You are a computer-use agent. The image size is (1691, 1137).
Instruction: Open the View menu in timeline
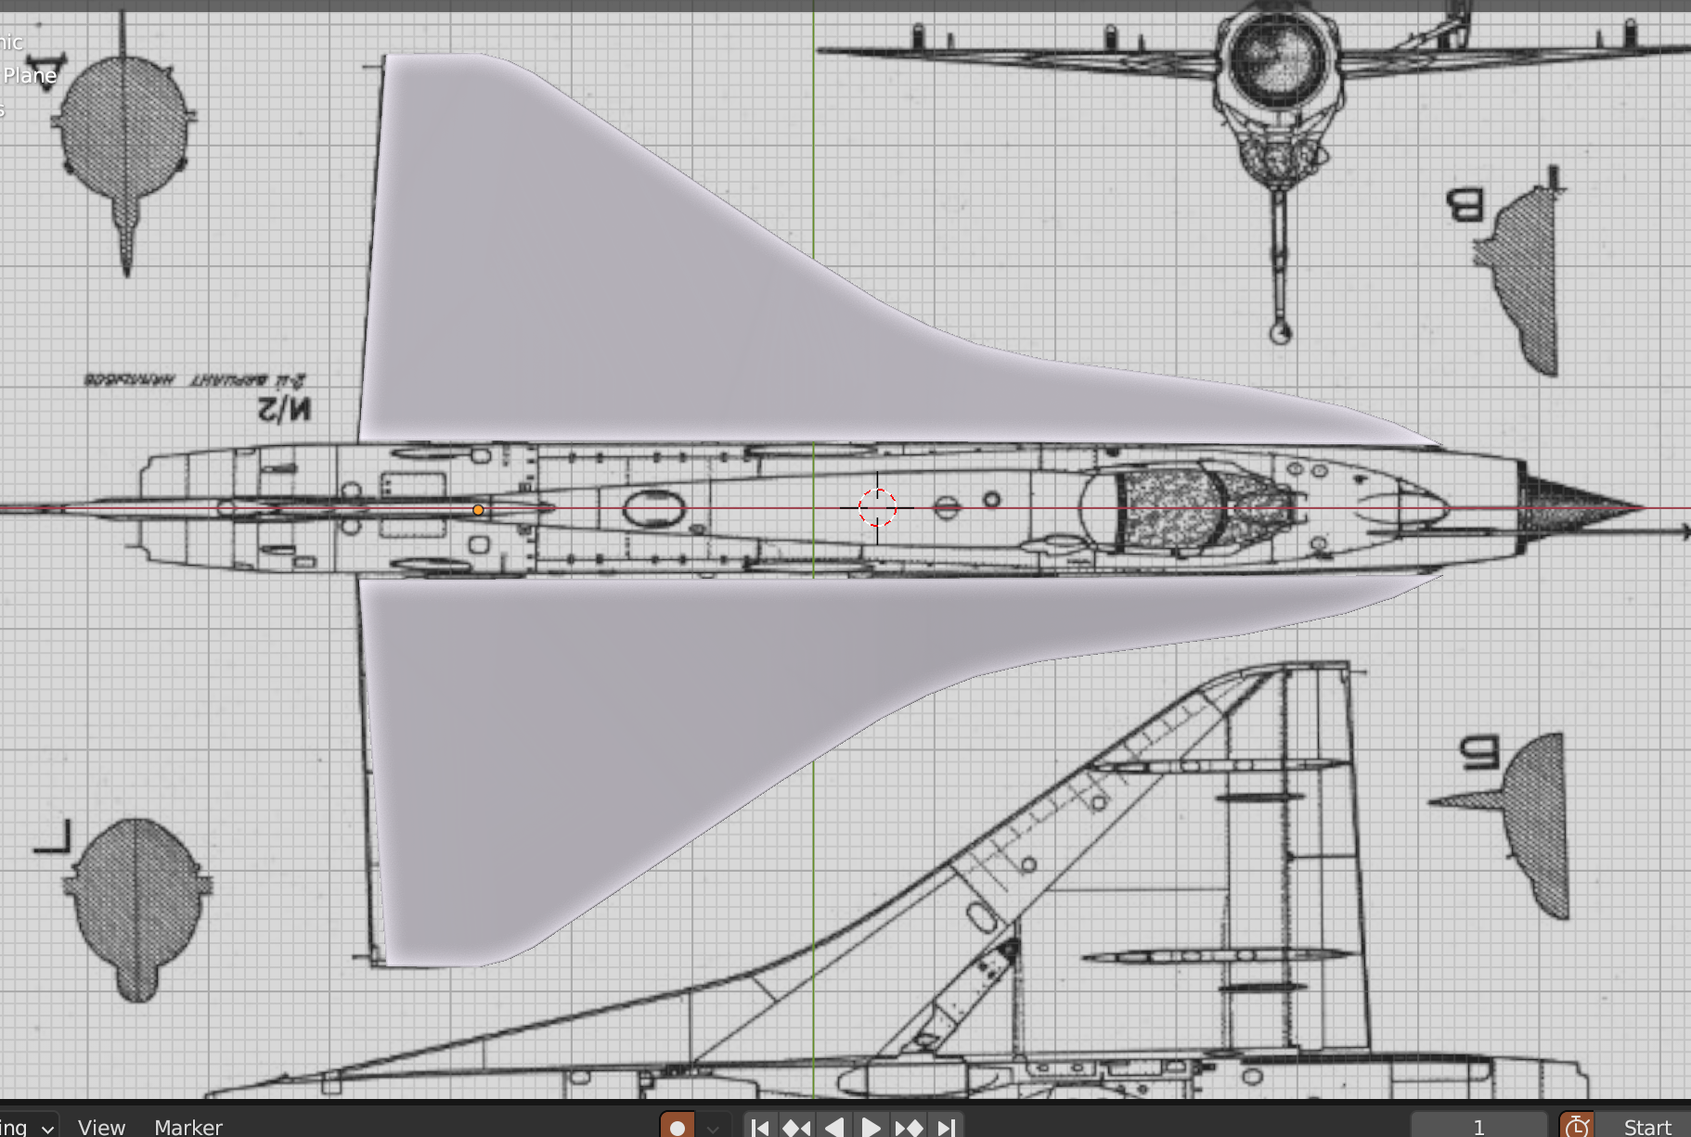tap(101, 1127)
